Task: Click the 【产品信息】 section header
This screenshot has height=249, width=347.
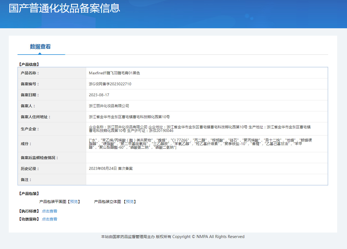Action: pyautogui.click(x=29, y=64)
